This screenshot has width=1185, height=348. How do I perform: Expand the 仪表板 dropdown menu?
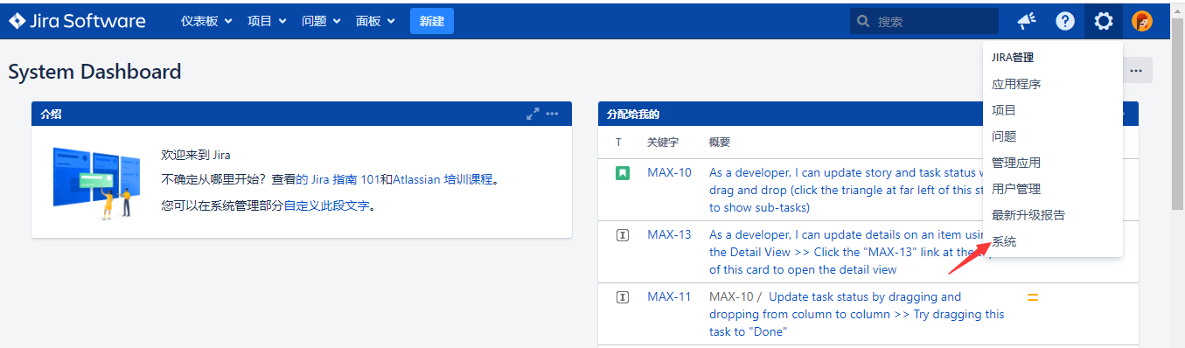(206, 21)
